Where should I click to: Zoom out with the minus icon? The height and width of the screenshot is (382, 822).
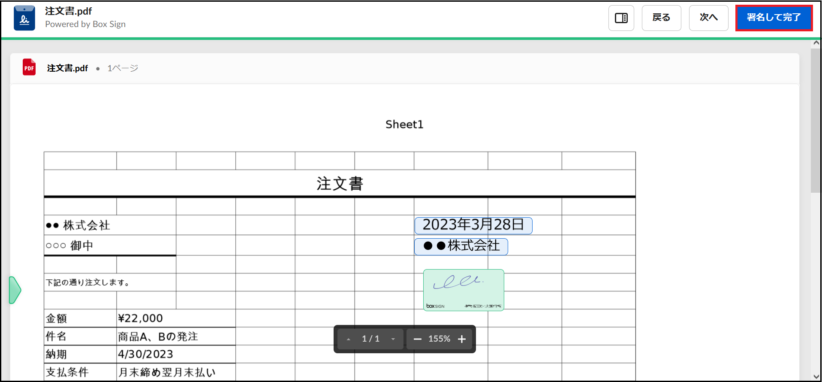pyautogui.click(x=417, y=339)
